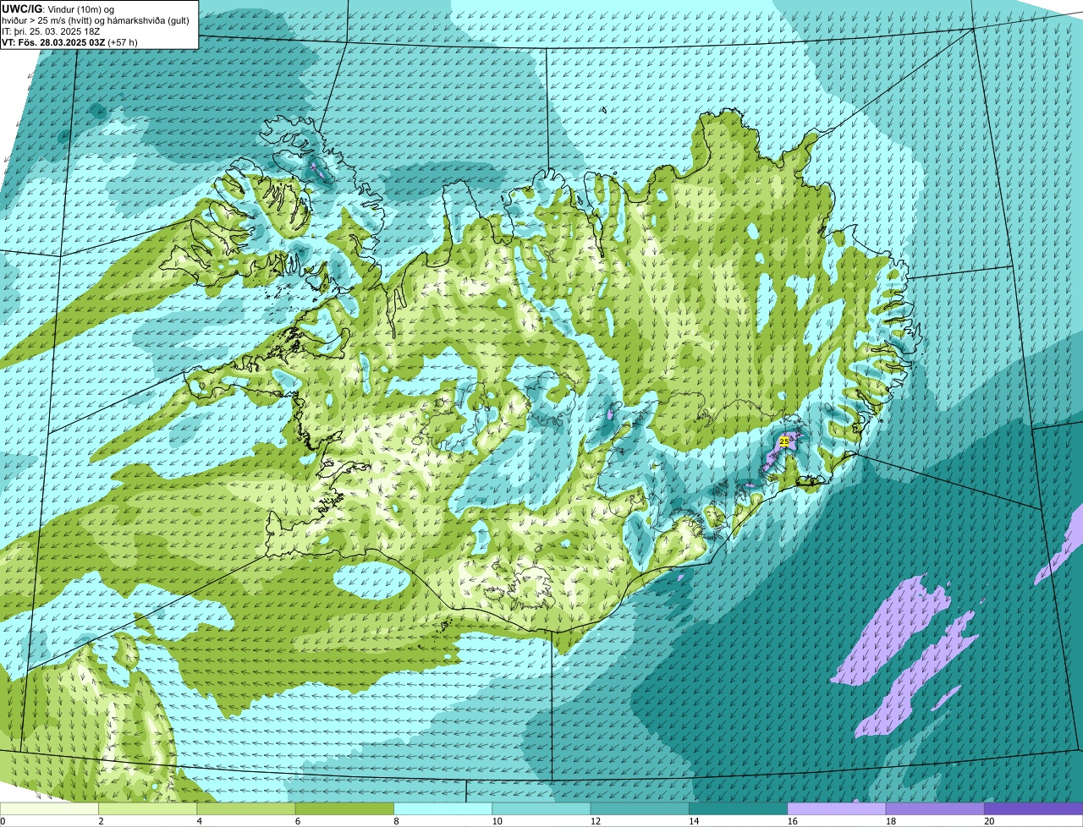Click the "VT: Fös. 28.03.2025 03Z" valid time
This screenshot has height=827, width=1083.
[53, 41]
